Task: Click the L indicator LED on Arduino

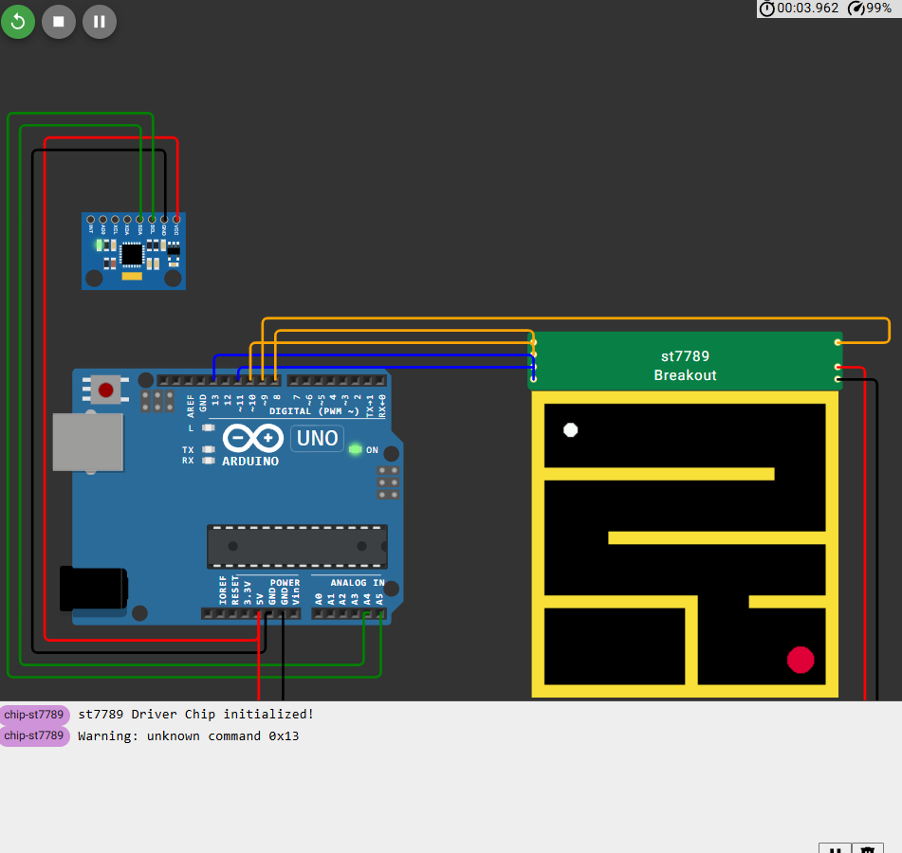Action: pos(209,427)
